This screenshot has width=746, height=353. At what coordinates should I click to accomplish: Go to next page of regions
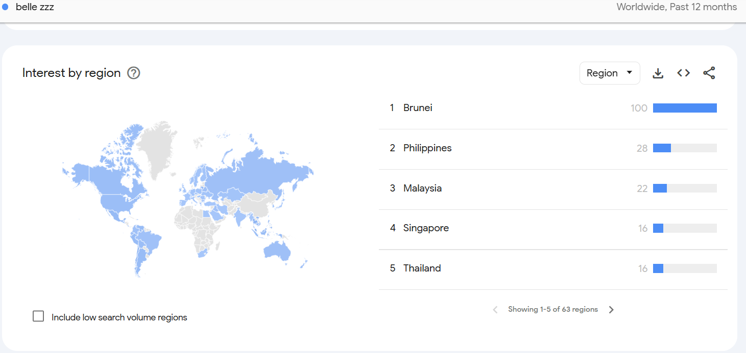point(611,310)
